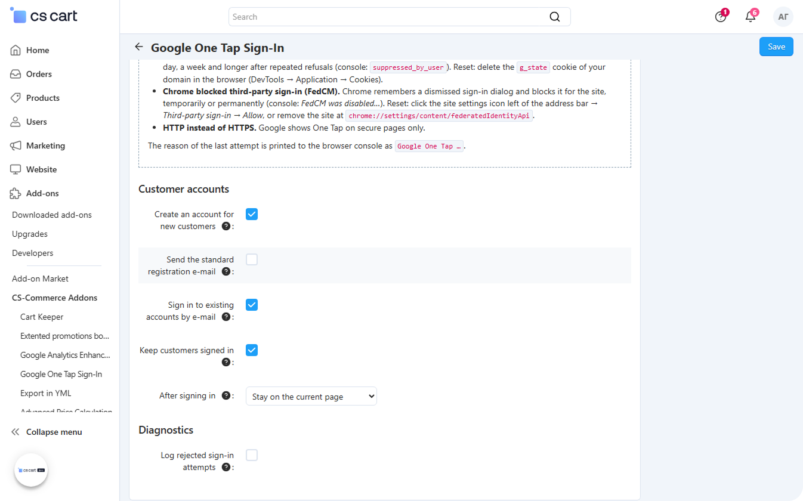Click the suppressed_by_user code snippet
The image size is (803, 501).
408,67
